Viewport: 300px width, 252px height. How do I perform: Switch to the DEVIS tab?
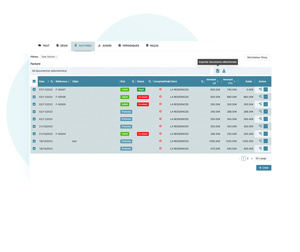click(62, 46)
